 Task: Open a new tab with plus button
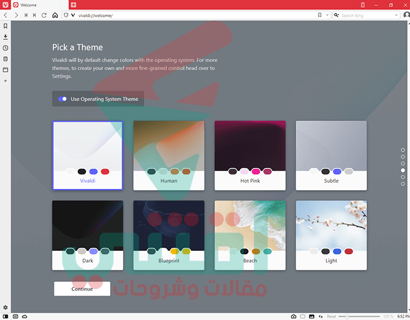(73, 5)
